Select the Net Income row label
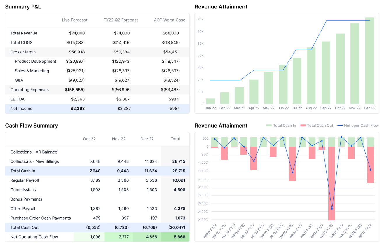The height and width of the screenshot is (247, 384). pyautogui.click(x=21, y=109)
